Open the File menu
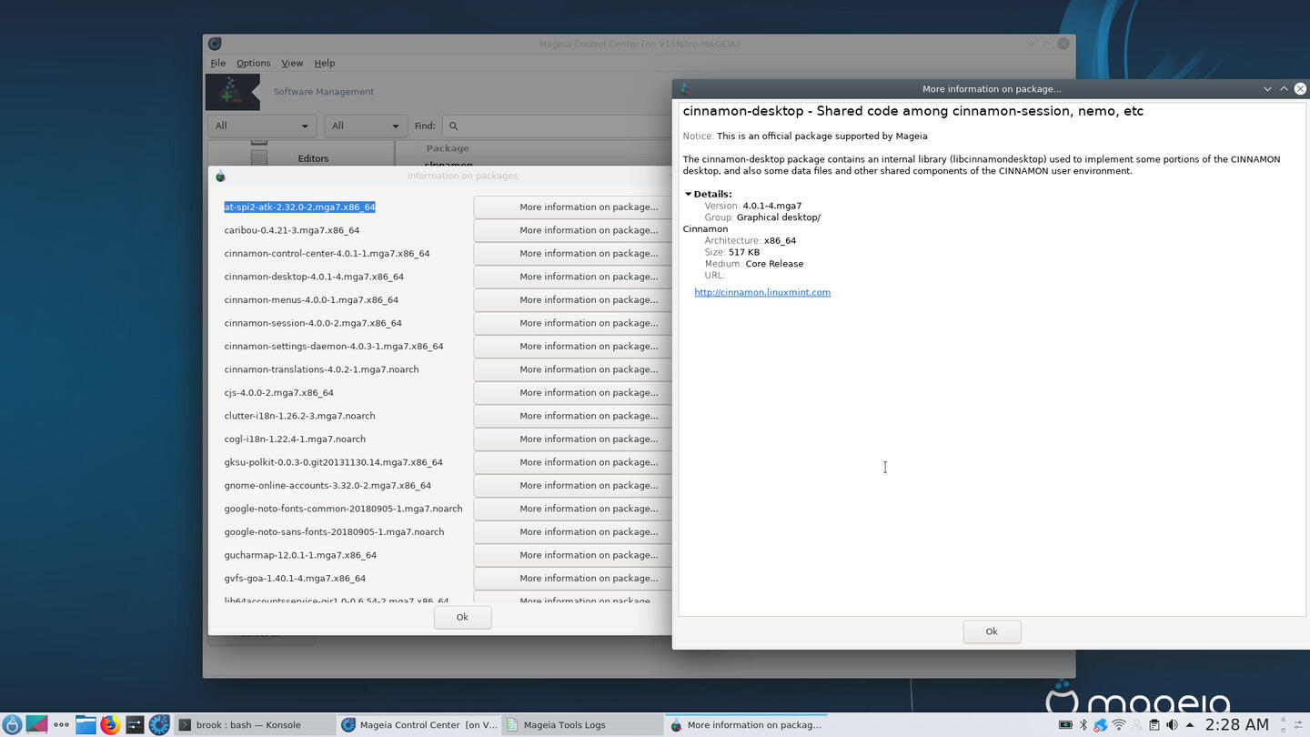Image resolution: width=1310 pixels, height=737 pixels. click(x=218, y=63)
